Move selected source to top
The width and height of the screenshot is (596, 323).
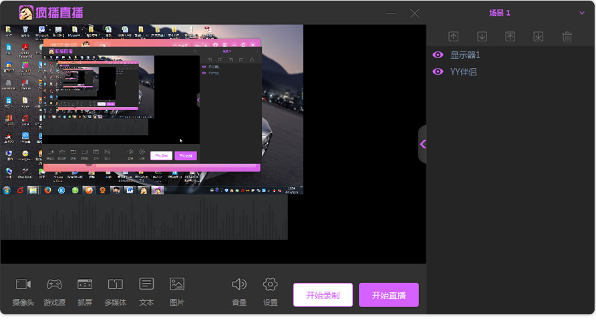tap(510, 37)
